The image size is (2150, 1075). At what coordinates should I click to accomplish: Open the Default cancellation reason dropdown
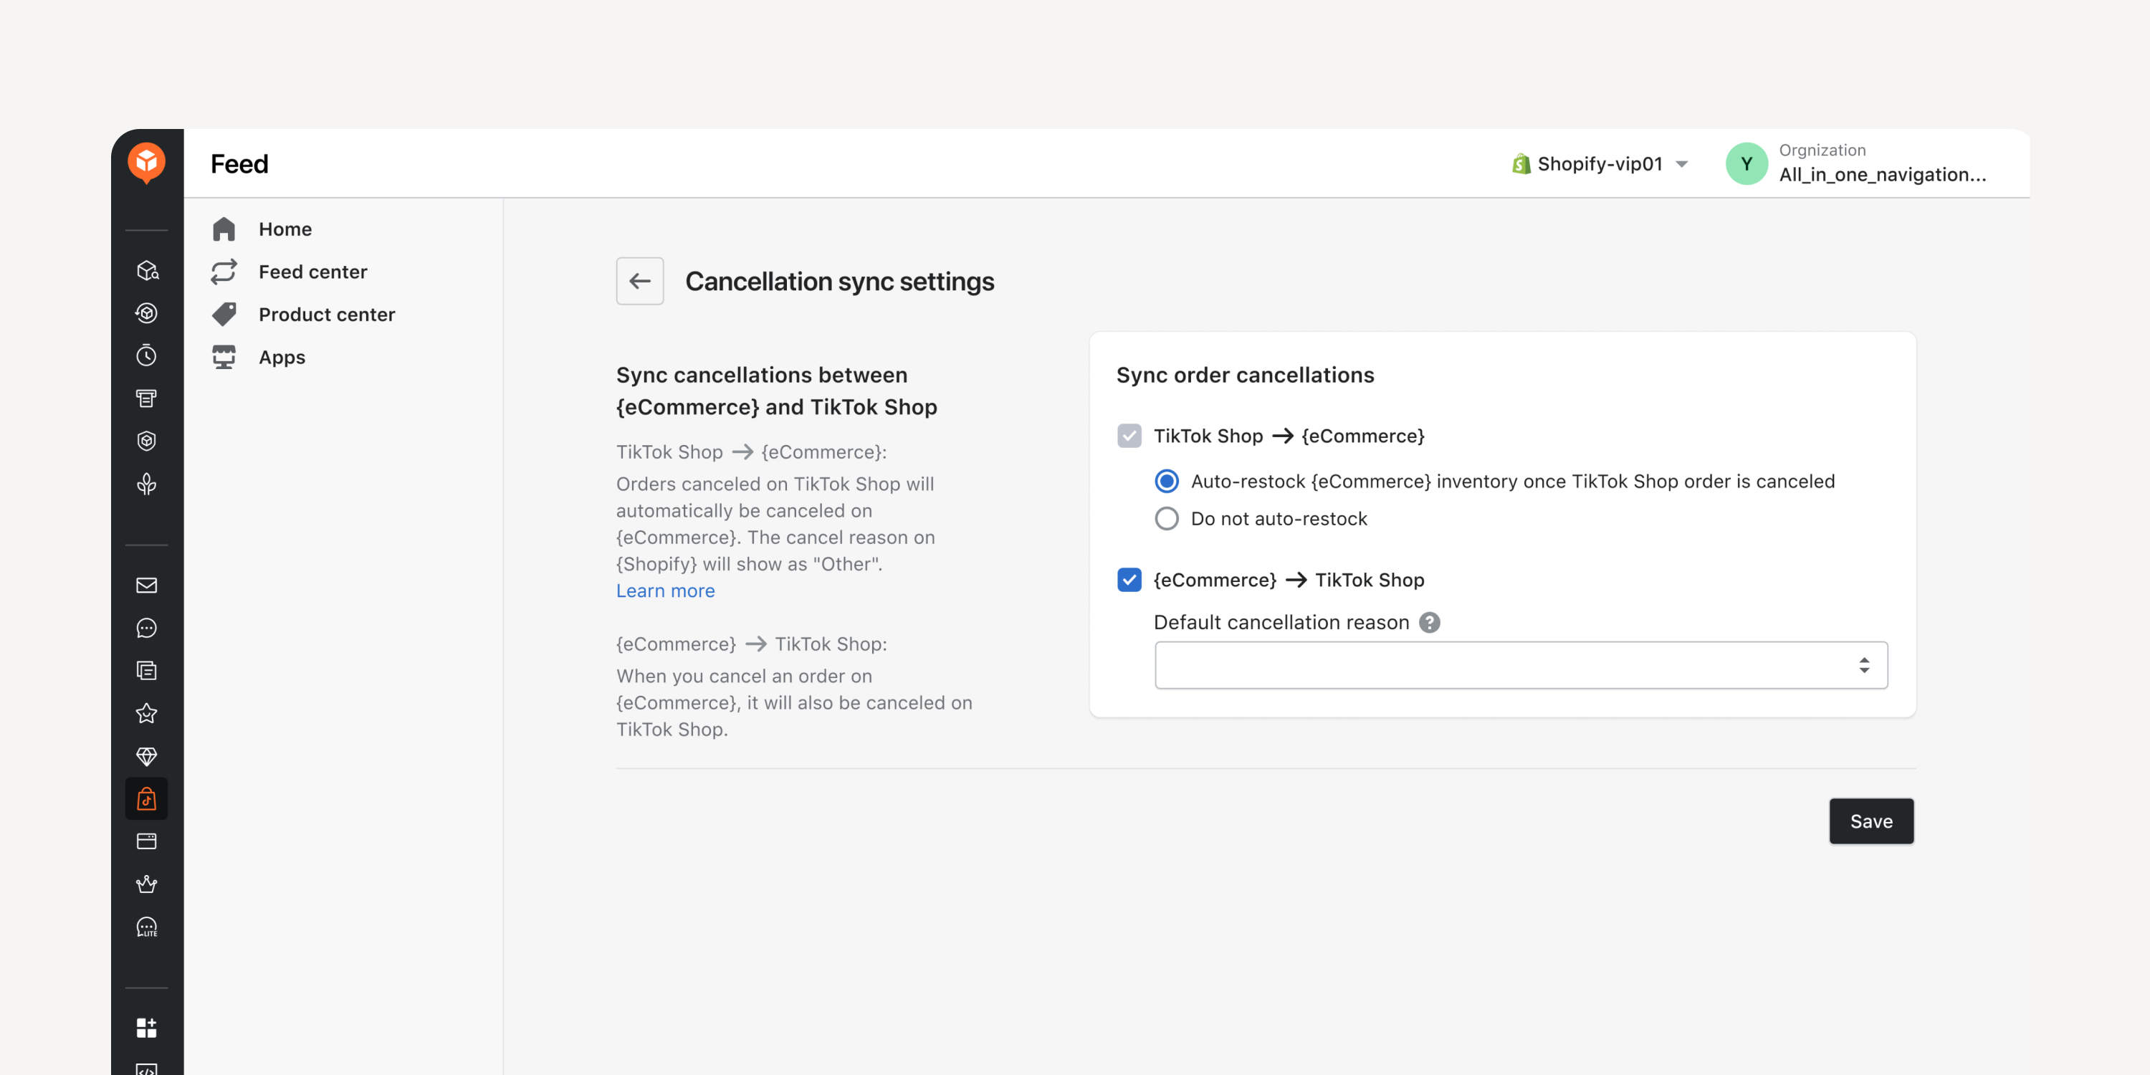tap(1521, 665)
